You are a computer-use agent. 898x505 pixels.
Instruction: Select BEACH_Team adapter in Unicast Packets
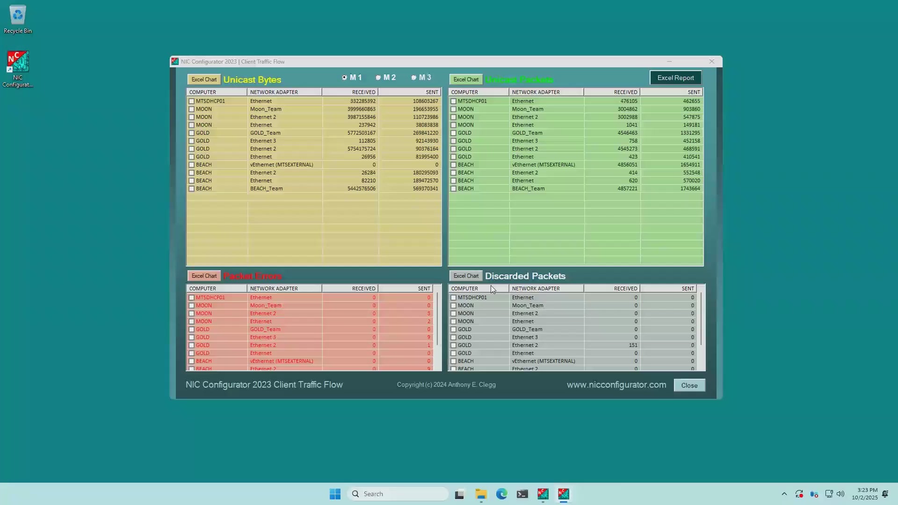coord(528,188)
